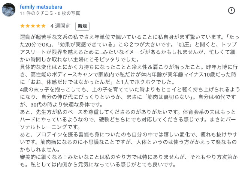Click the fifth rating star

43,26
